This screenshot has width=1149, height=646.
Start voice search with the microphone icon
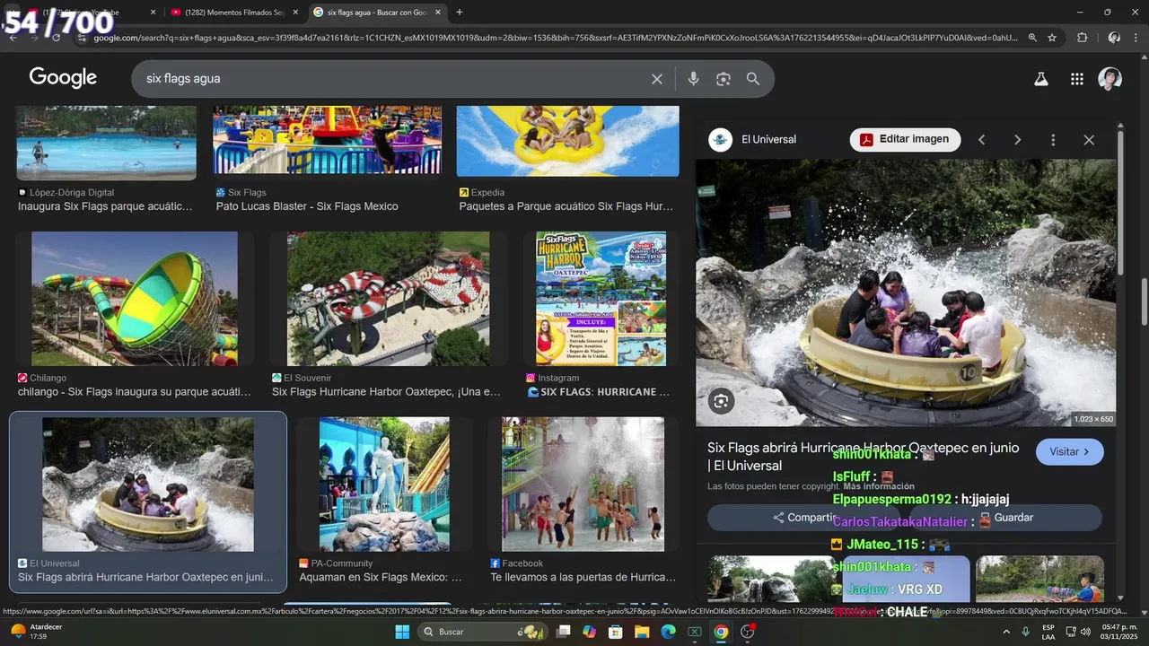[x=693, y=79]
